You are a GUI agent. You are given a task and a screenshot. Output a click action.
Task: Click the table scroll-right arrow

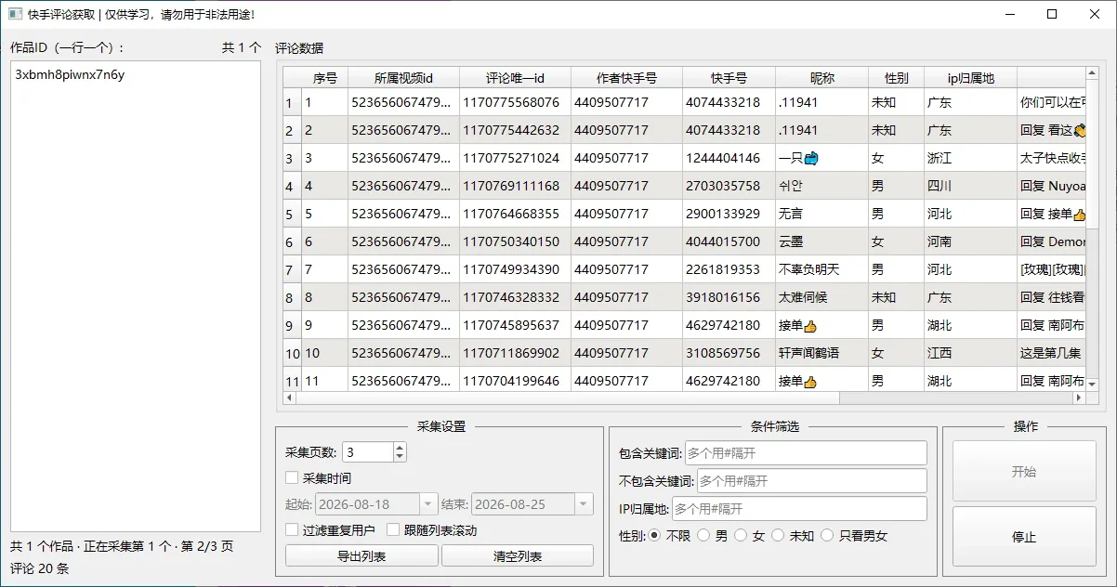tap(1079, 398)
